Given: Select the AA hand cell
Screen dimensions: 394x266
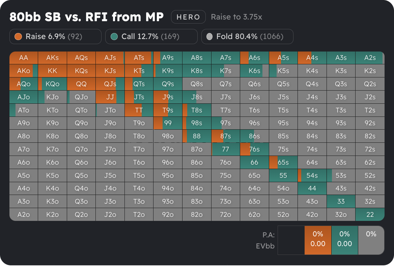Looking at the screenshot, I should click(24, 58).
